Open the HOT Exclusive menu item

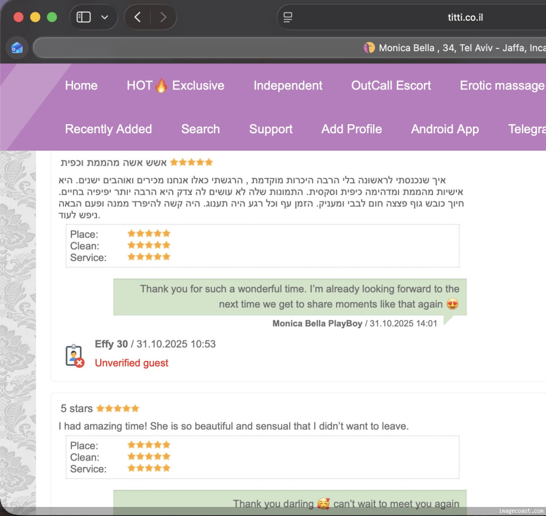[x=175, y=85]
